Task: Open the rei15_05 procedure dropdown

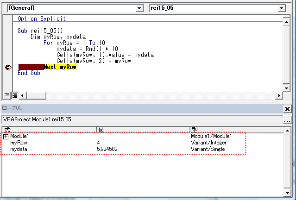Action: pyautogui.click(x=281, y=8)
